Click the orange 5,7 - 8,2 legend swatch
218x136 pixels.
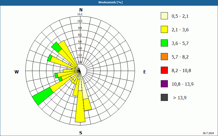164,57
